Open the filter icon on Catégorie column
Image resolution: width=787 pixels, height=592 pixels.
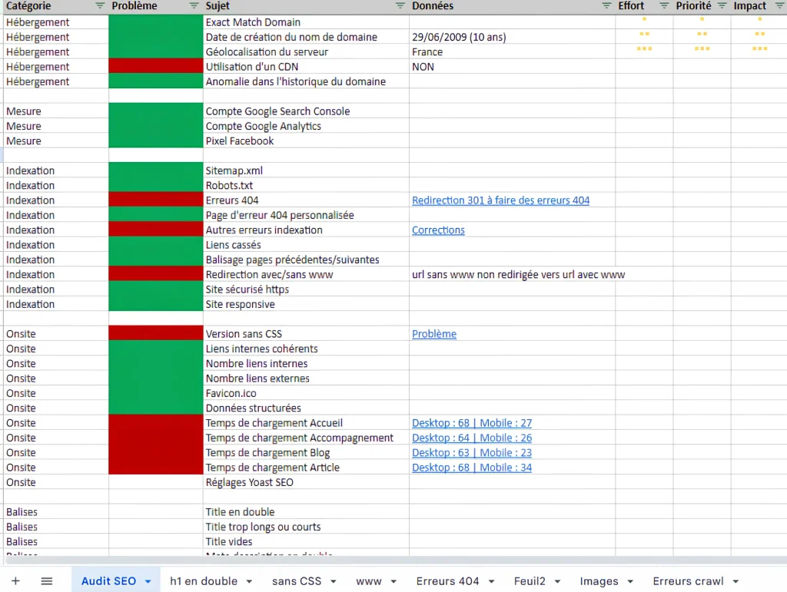click(100, 6)
